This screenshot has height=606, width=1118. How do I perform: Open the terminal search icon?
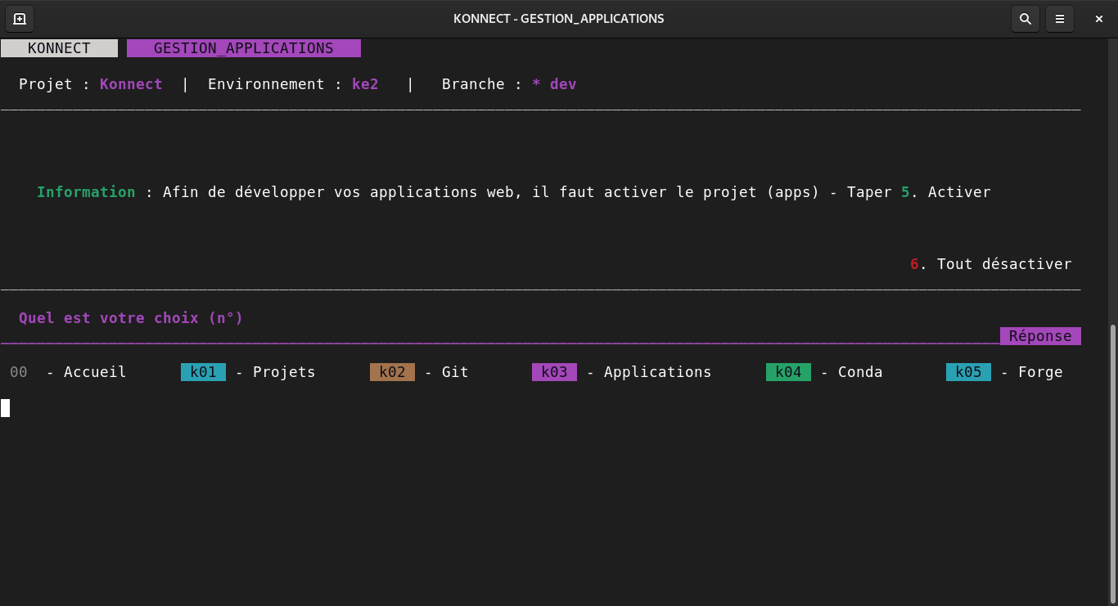1025,19
